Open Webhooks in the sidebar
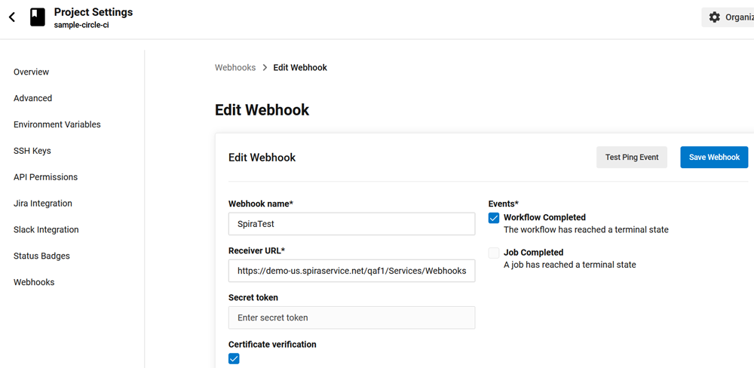Viewport: 754px width, 368px height. pos(34,283)
